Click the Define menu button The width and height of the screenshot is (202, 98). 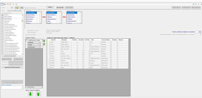pyautogui.click(x=186, y=8)
